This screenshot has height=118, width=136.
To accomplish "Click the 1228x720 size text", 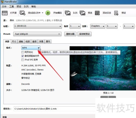I will 38,90.
